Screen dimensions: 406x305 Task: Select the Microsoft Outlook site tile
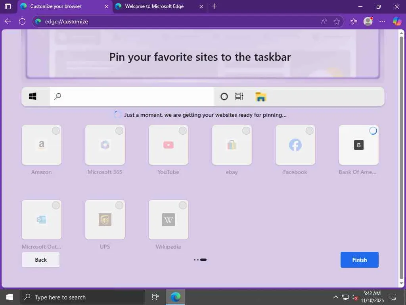(41, 220)
